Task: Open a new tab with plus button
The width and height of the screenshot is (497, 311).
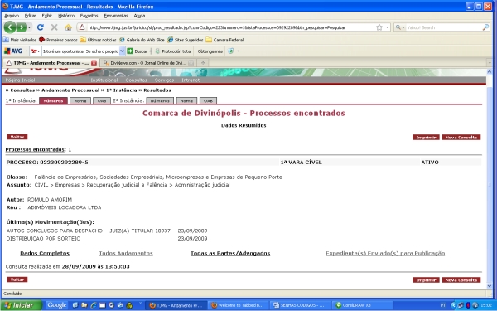Action: (203, 63)
